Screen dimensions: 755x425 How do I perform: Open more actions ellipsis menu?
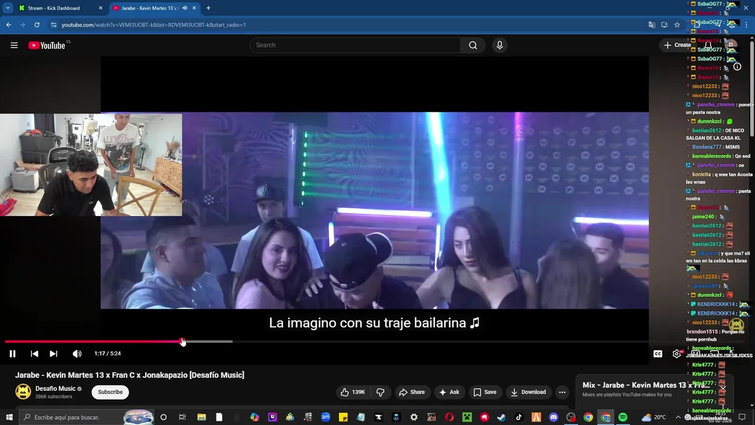562,392
